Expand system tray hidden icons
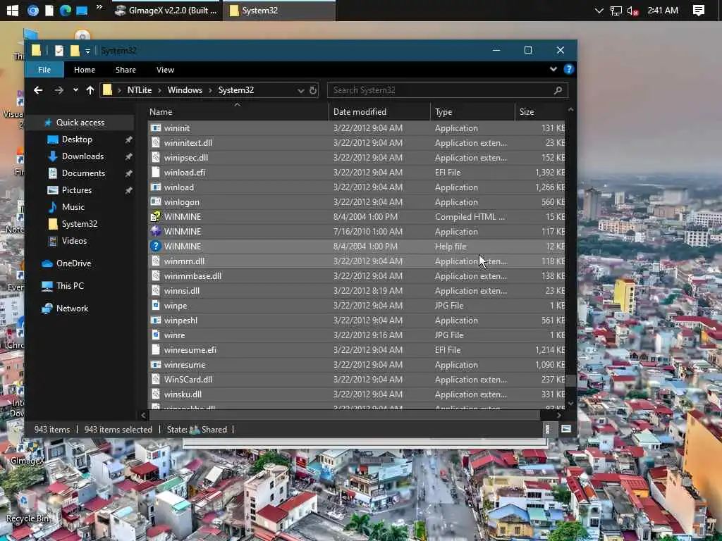The width and height of the screenshot is (722, 541). pyautogui.click(x=599, y=10)
